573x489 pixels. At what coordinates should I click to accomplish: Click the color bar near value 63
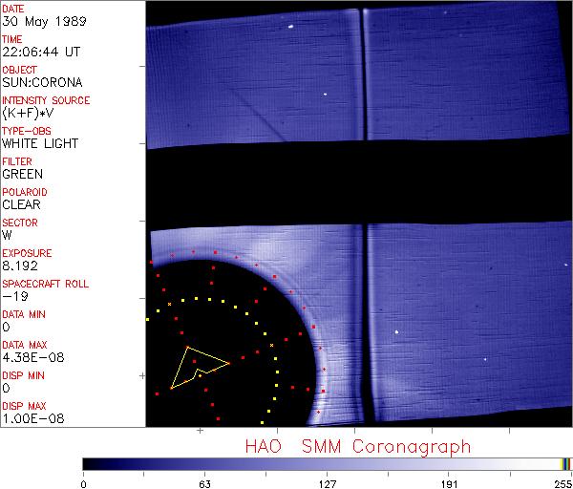point(203,463)
